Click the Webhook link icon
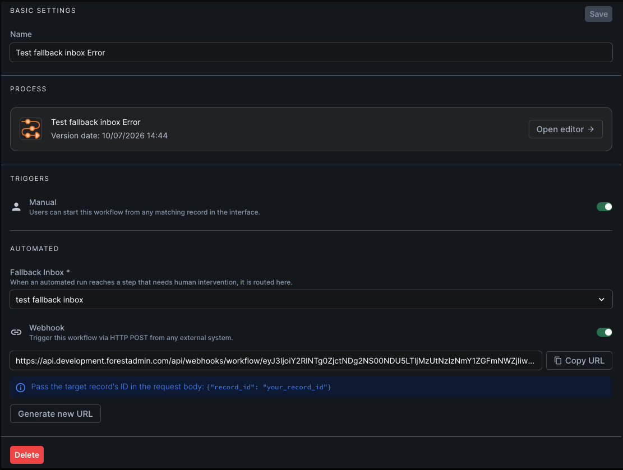Screen dimensions: 623x470 16,332
